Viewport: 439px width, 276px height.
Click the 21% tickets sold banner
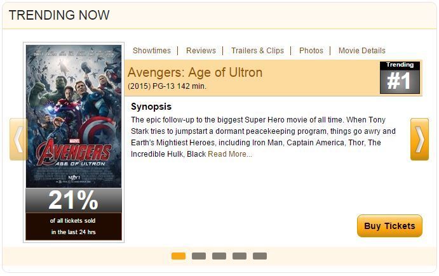coord(74,214)
